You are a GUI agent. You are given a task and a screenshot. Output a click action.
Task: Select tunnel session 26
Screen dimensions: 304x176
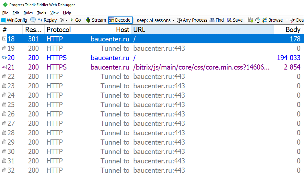coord(152,114)
